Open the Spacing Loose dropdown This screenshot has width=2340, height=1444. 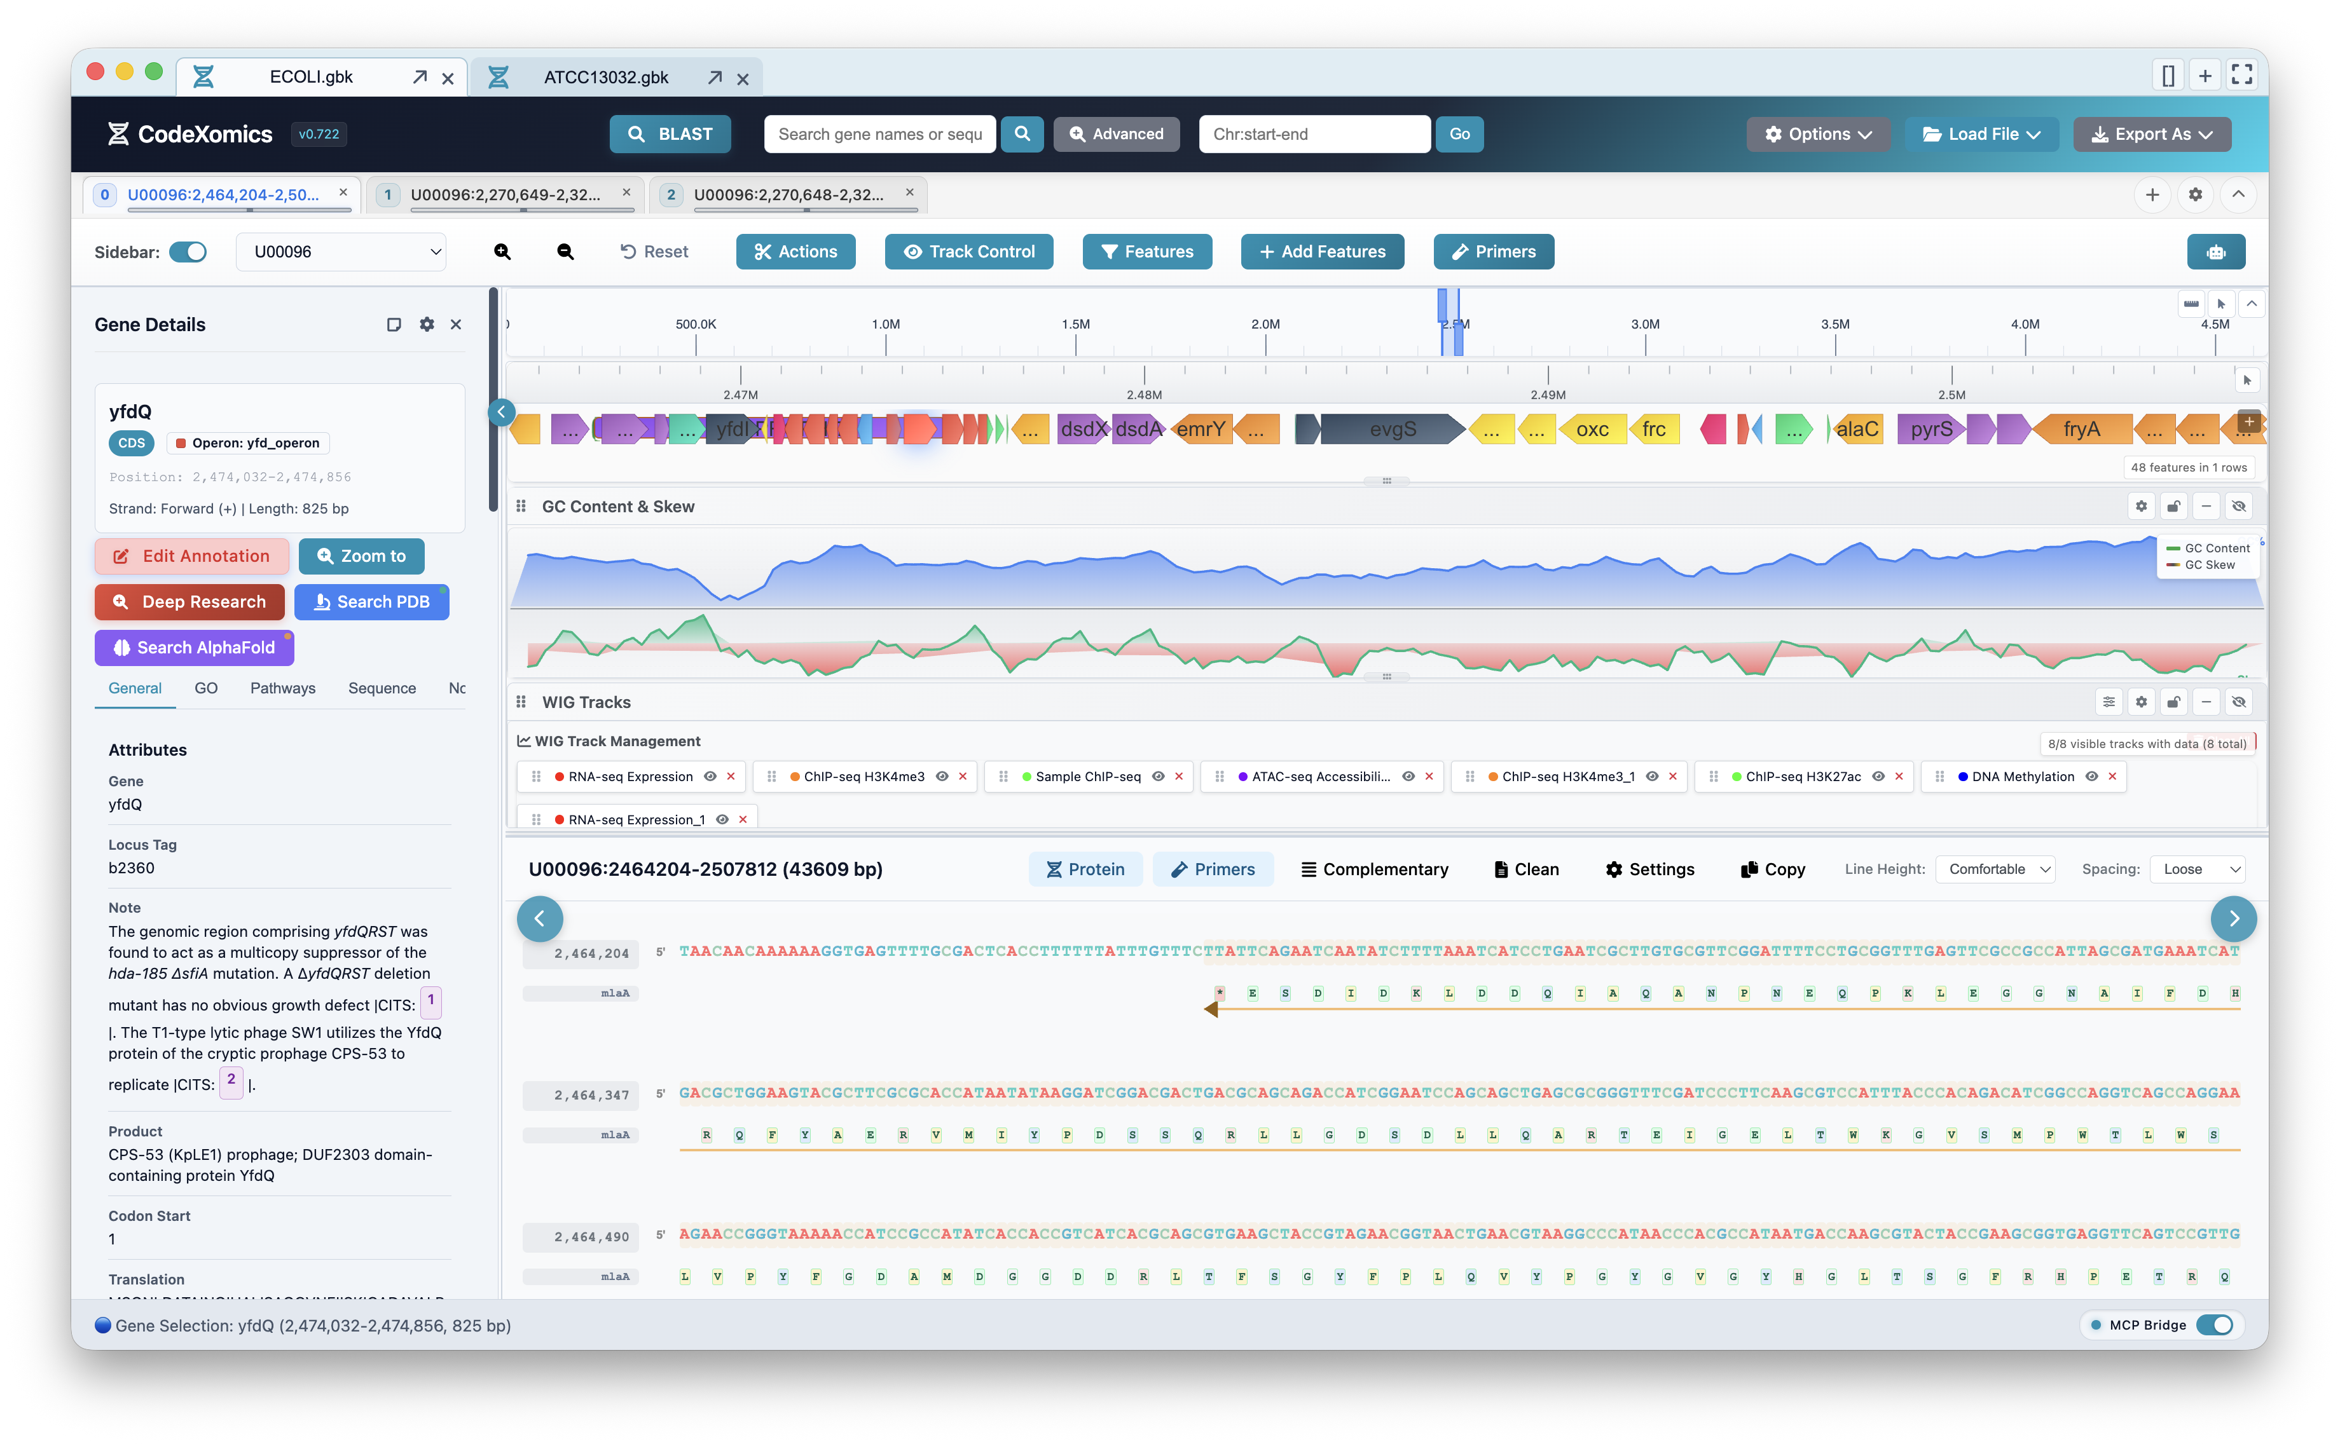coord(2198,869)
